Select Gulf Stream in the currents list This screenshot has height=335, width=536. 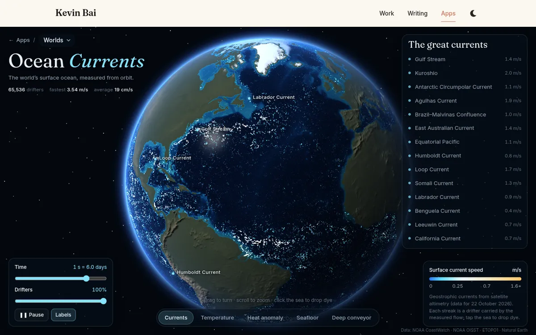pos(465,59)
